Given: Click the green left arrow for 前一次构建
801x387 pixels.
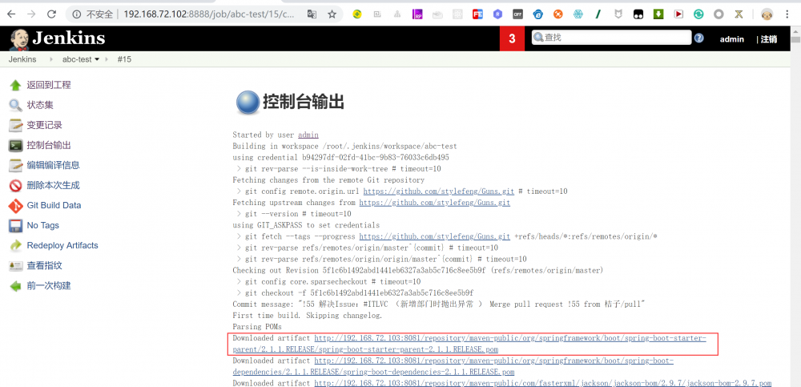Looking at the screenshot, I should (15, 286).
